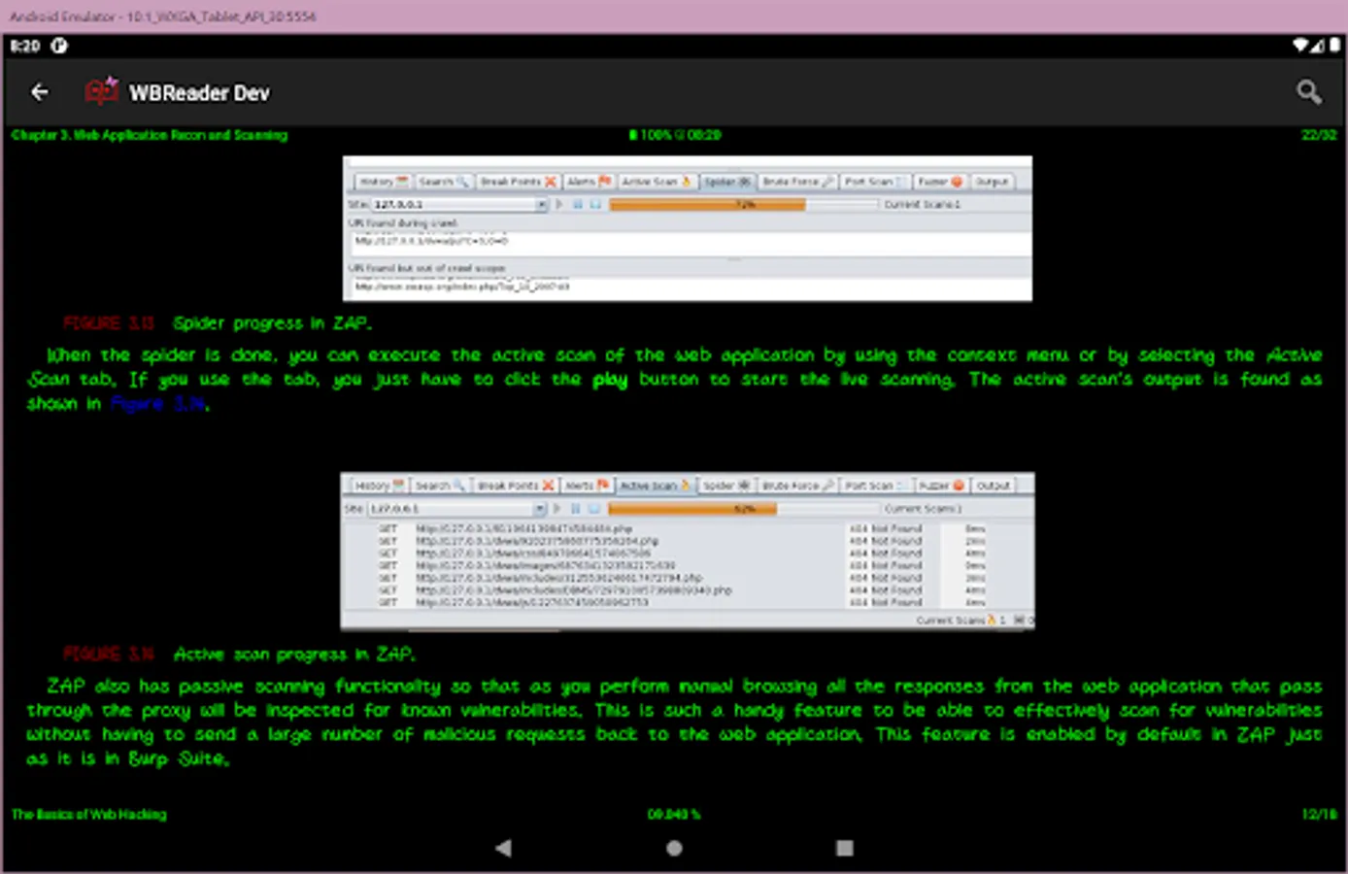Click the Android Emulator window title bar text
Viewport: 1348px width, 874px height.
162,17
